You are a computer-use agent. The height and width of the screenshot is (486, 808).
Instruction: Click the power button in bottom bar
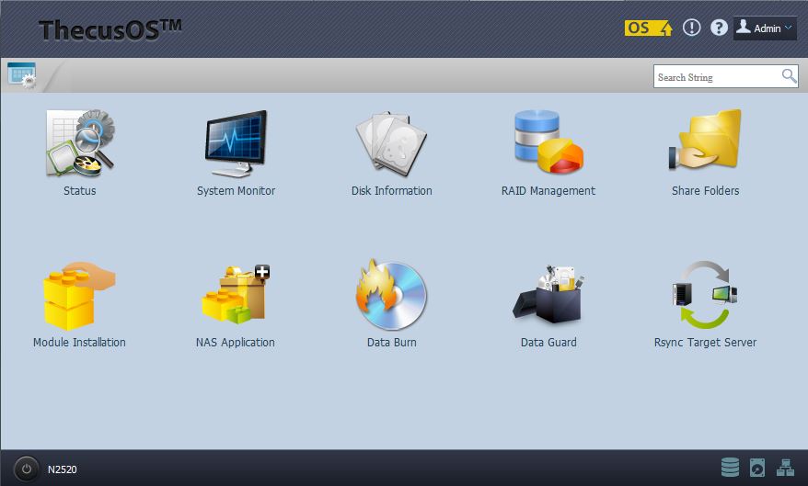(x=26, y=469)
